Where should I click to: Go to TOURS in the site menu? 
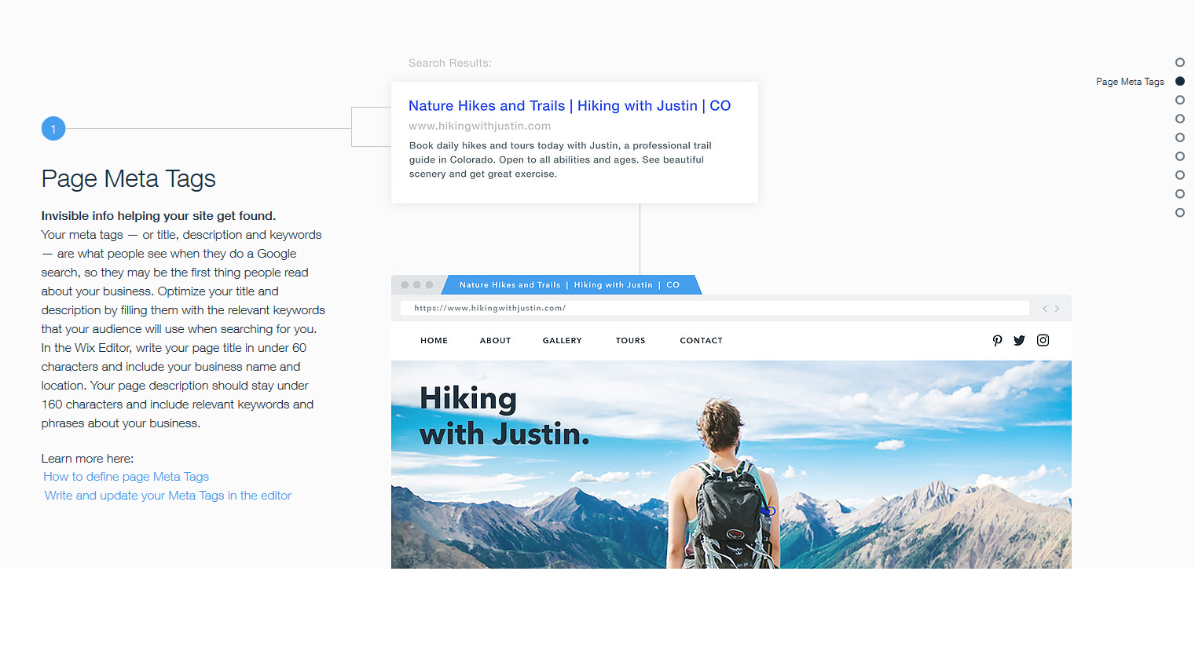[630, 341]
